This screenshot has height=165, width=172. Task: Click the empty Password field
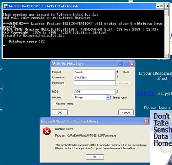coord(95,83)
